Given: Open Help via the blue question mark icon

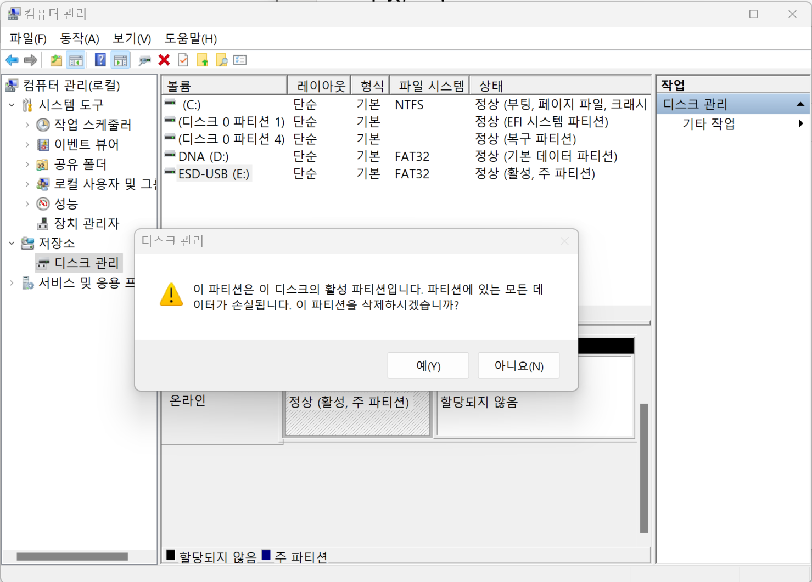Looking at the screenshot, I should tap(100, 60).
